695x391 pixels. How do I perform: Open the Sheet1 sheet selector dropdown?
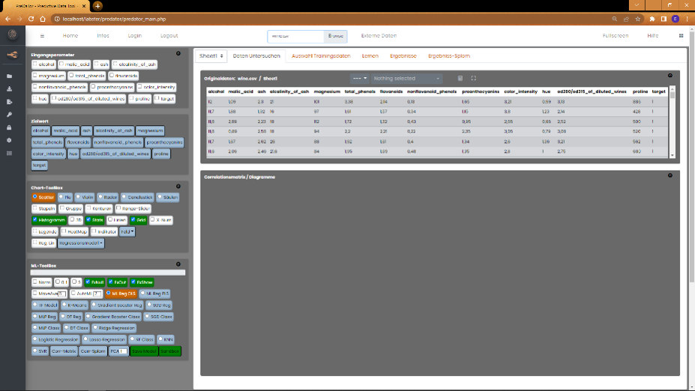point(211,56)
